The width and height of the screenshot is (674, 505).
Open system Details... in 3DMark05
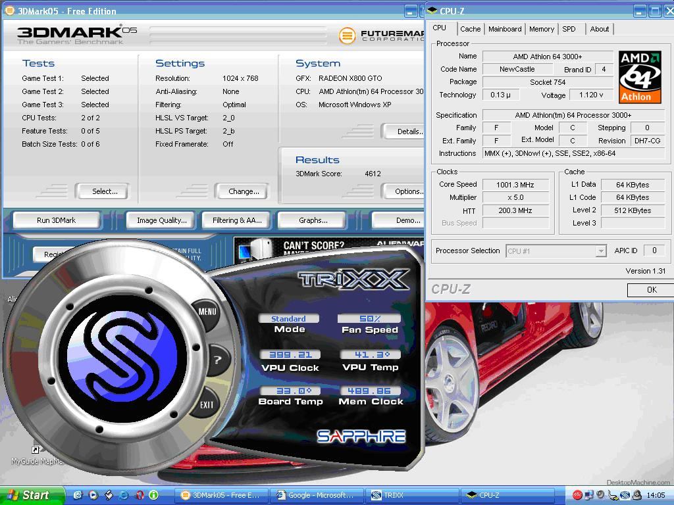pyautogui.click(x=404, y=132)
